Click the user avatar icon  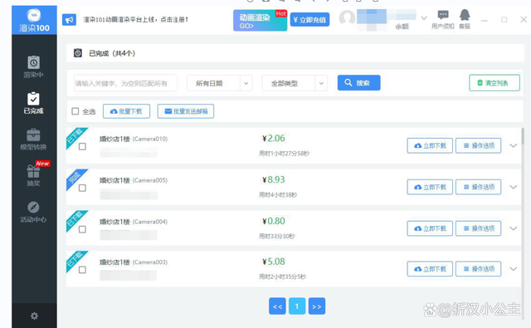347,18
